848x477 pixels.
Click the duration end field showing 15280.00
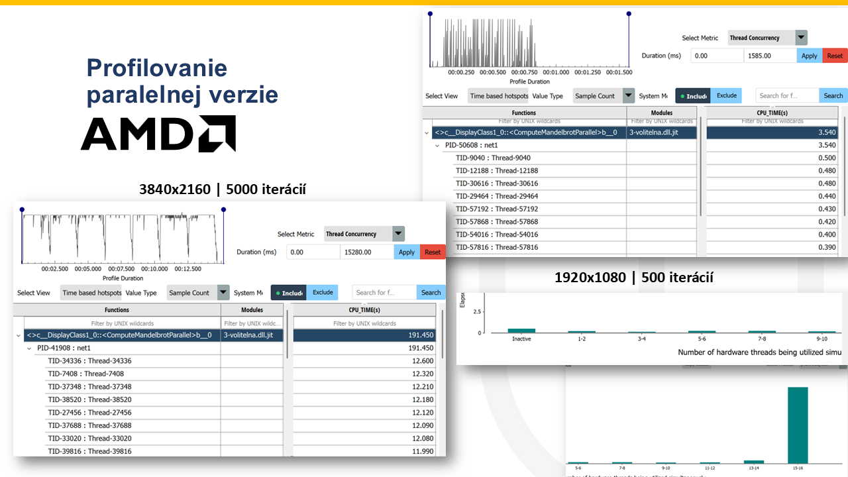pos(366,252)
